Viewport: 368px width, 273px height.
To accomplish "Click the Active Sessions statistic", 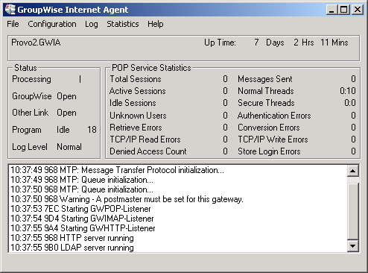I will (138, 91).
